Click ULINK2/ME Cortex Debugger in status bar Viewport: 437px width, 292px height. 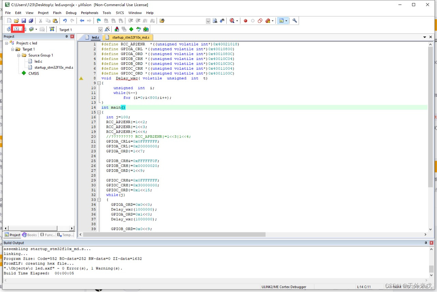click(284, 287)
